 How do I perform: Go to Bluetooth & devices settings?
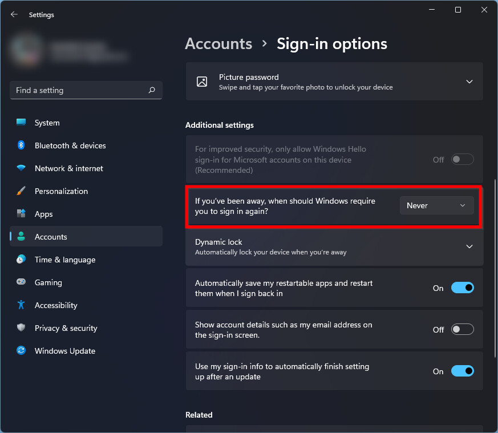[x=86, y=145]
